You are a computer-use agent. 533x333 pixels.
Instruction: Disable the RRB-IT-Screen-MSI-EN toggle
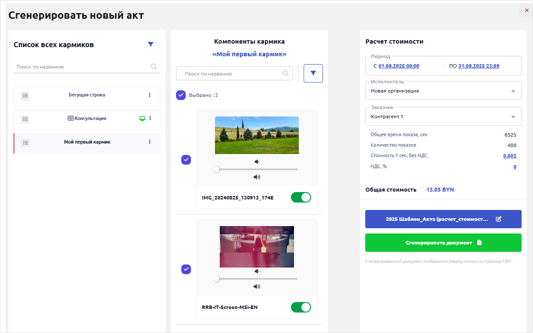(x=301, y=307)
